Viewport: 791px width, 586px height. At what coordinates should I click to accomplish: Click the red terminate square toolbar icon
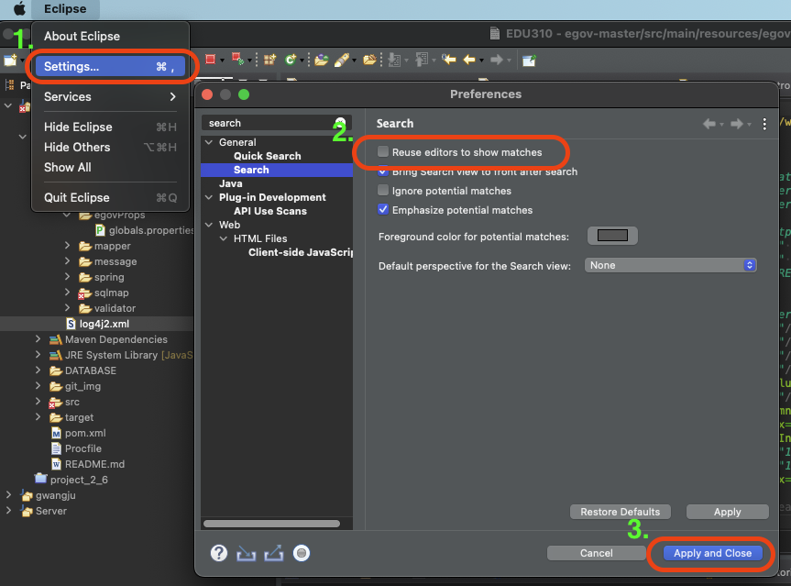tap(211, 60)
